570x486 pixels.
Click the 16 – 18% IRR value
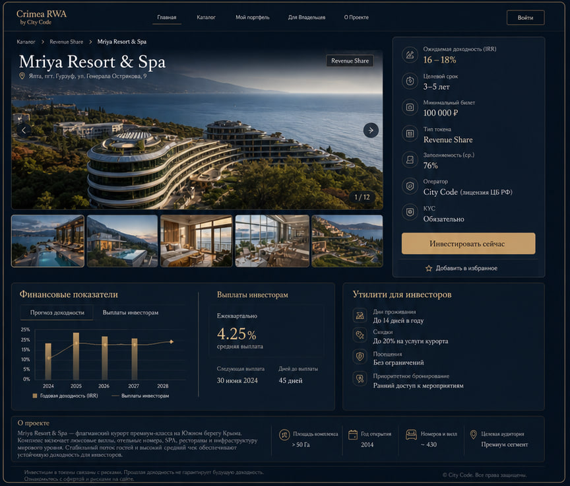click(x=439, y=59)
